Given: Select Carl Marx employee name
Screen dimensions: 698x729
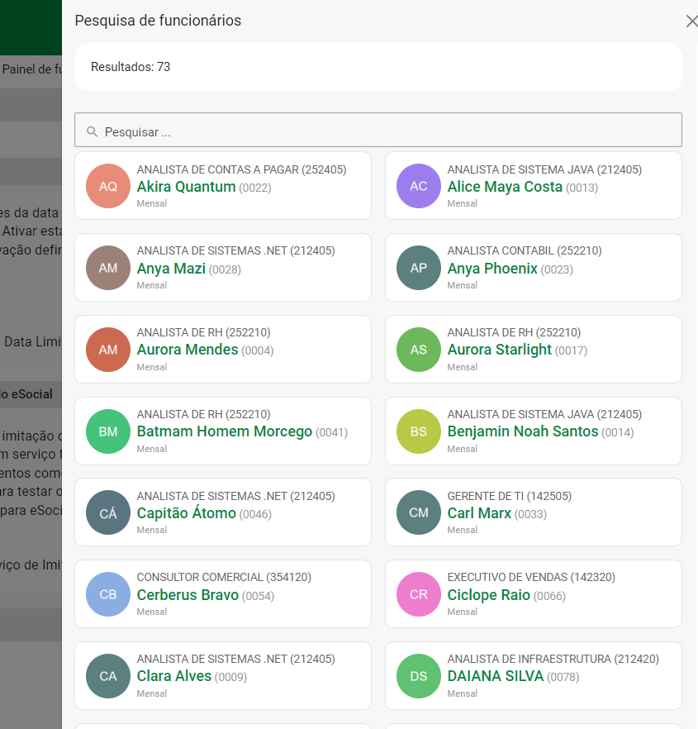Looking at the screenshot, I should coord(479,513).
